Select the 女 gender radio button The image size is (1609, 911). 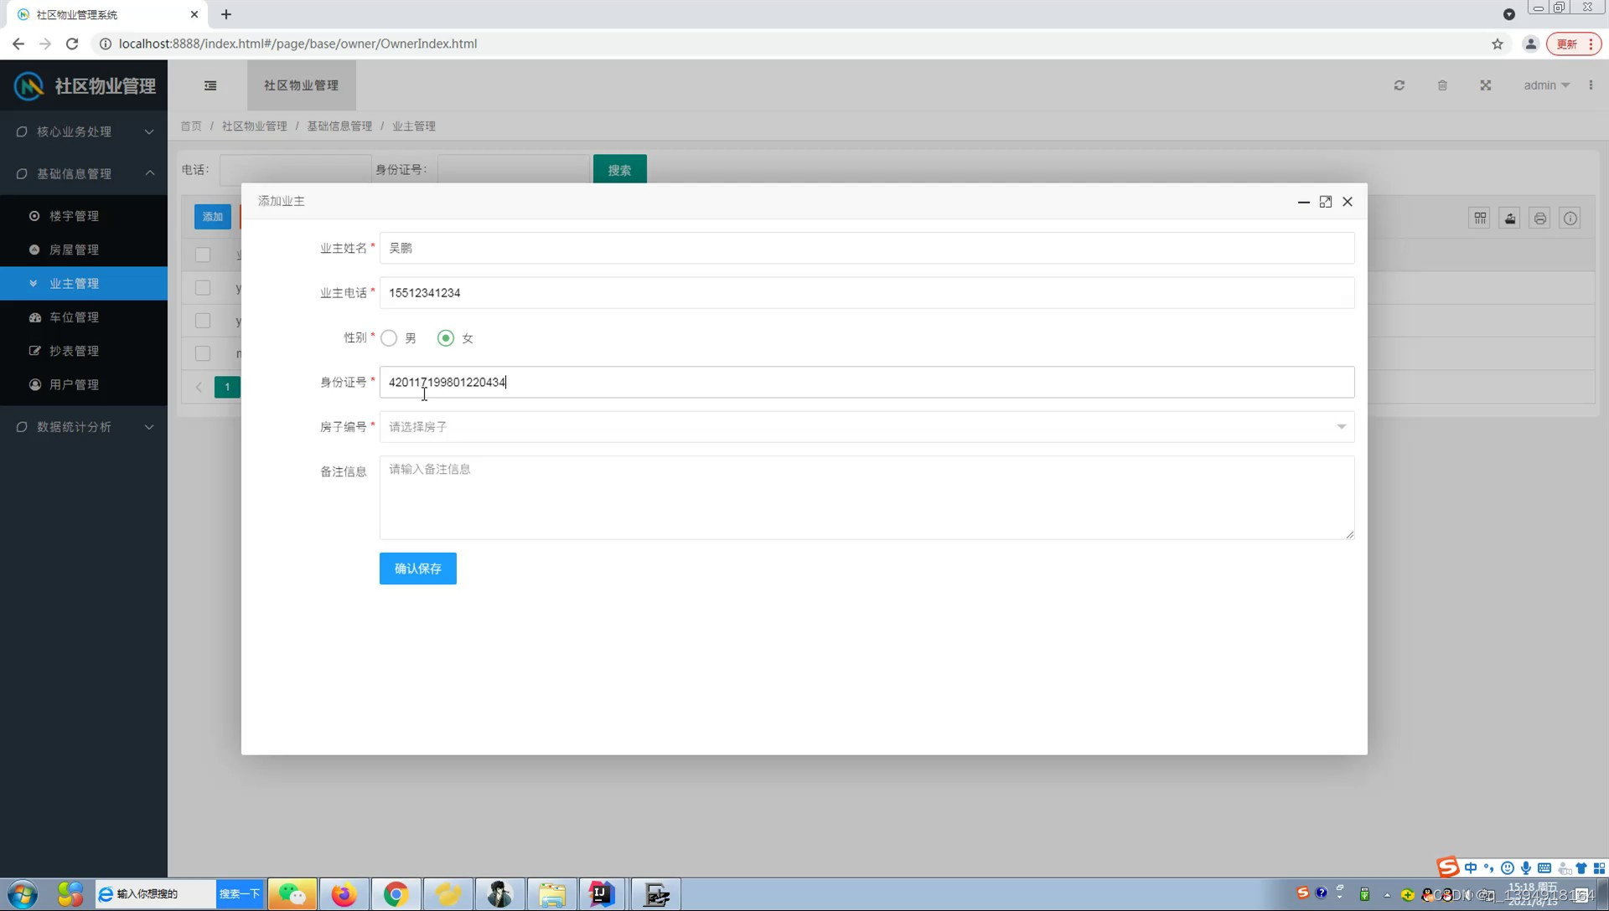446,338
